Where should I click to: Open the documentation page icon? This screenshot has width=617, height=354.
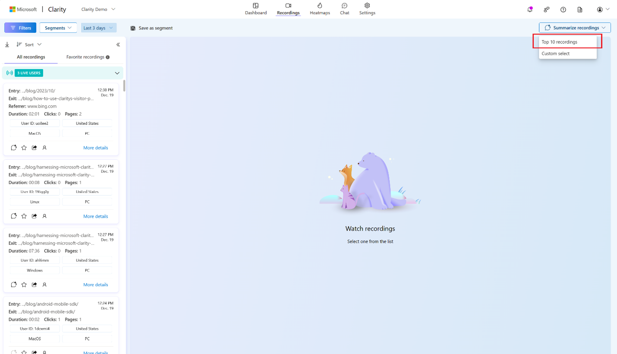[580, 9]
